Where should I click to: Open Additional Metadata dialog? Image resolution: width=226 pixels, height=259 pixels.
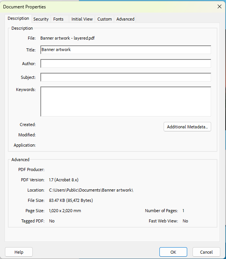pos(187,127)
